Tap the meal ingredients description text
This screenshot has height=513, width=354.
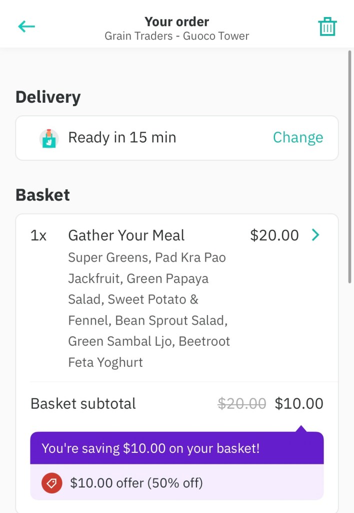tap(149, 310)
